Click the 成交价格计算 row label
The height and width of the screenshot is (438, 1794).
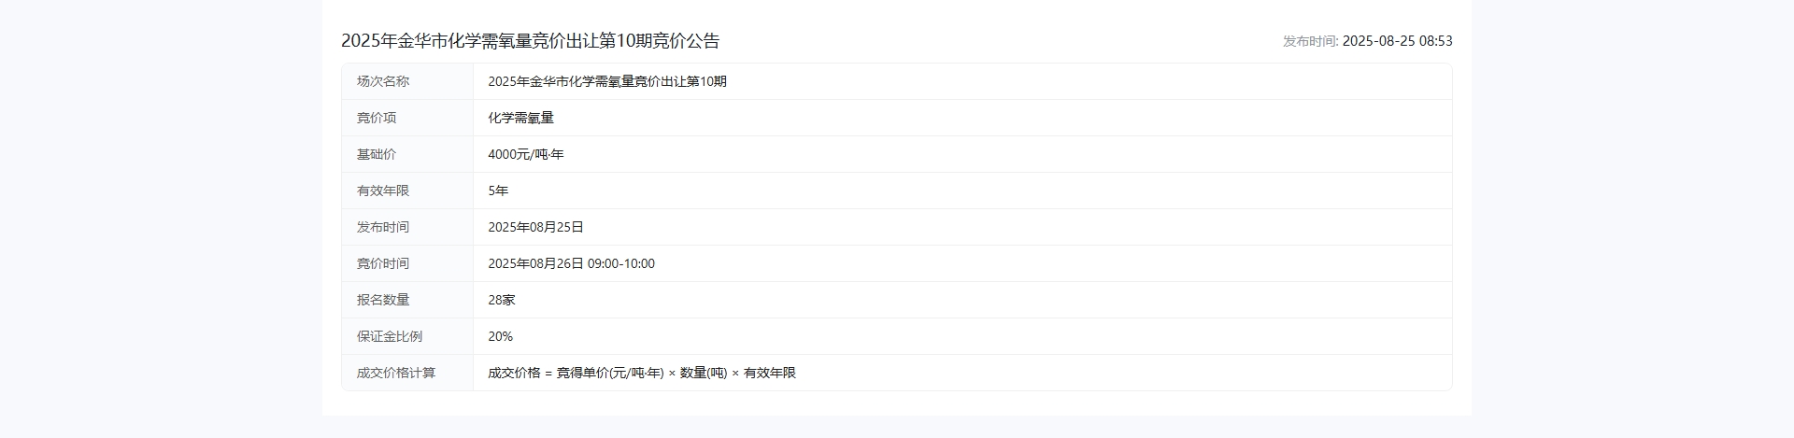click(396, 373)
